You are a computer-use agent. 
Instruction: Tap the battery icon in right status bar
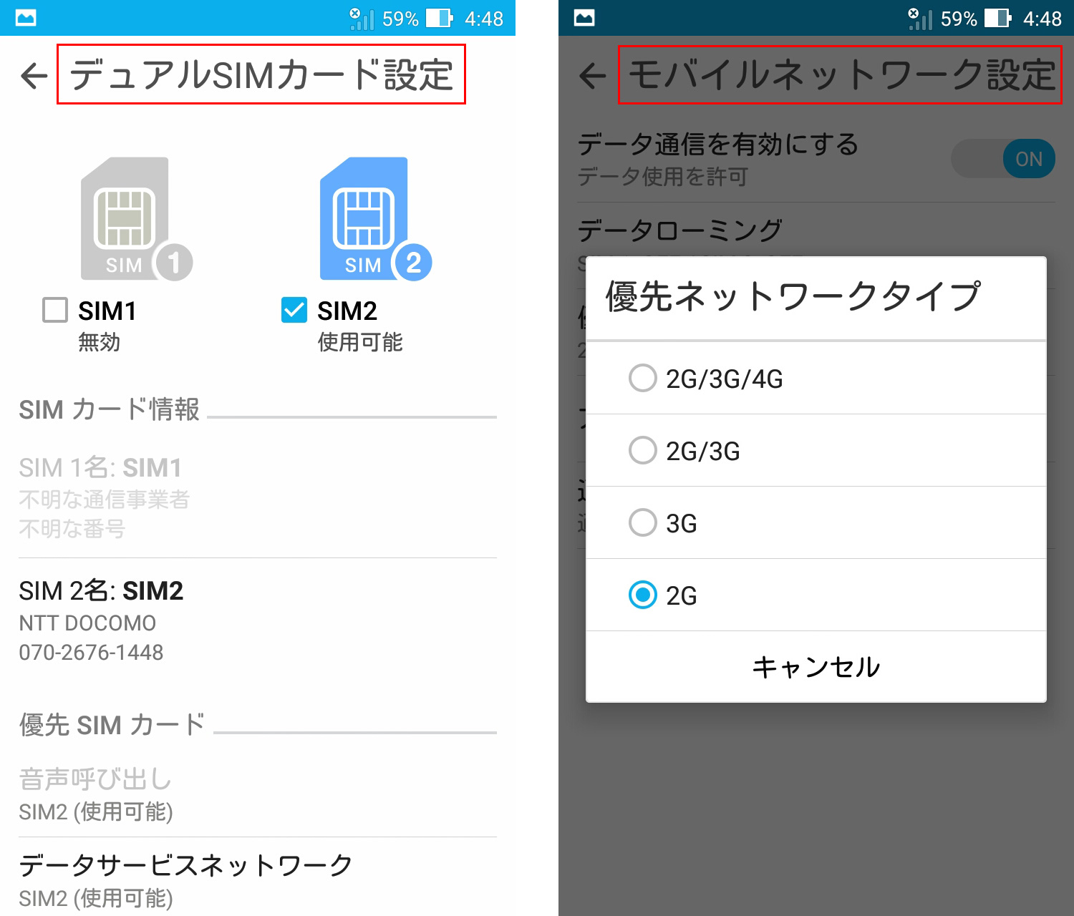pyautogui.click(x=998, y=18)
